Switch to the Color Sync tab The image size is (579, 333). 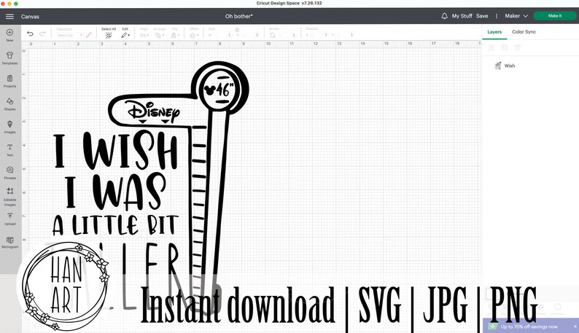click(x=524, y=32)
